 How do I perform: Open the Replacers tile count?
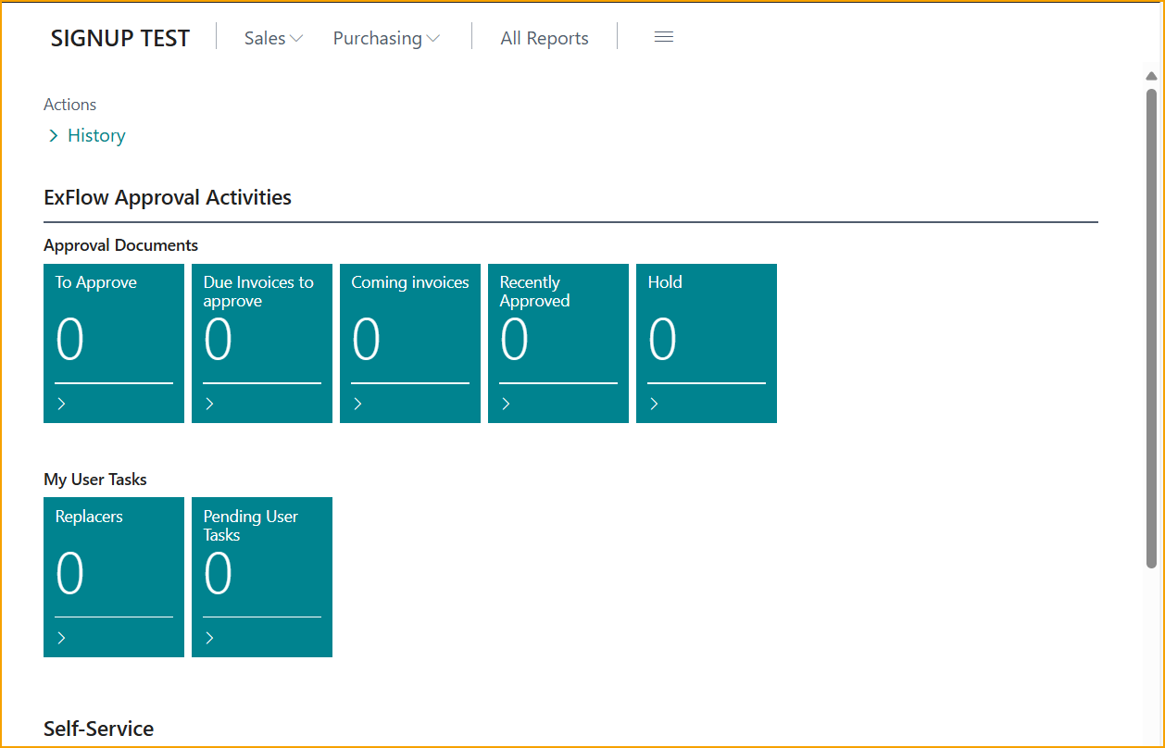pos(70,574)
